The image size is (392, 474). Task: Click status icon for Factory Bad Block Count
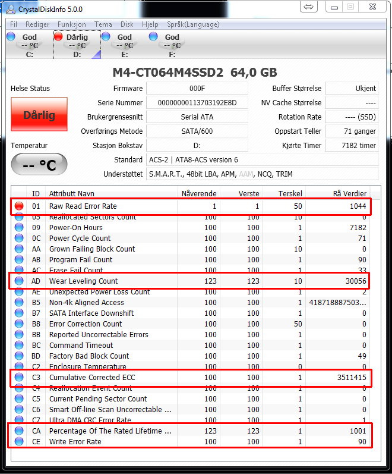(19, 356)
